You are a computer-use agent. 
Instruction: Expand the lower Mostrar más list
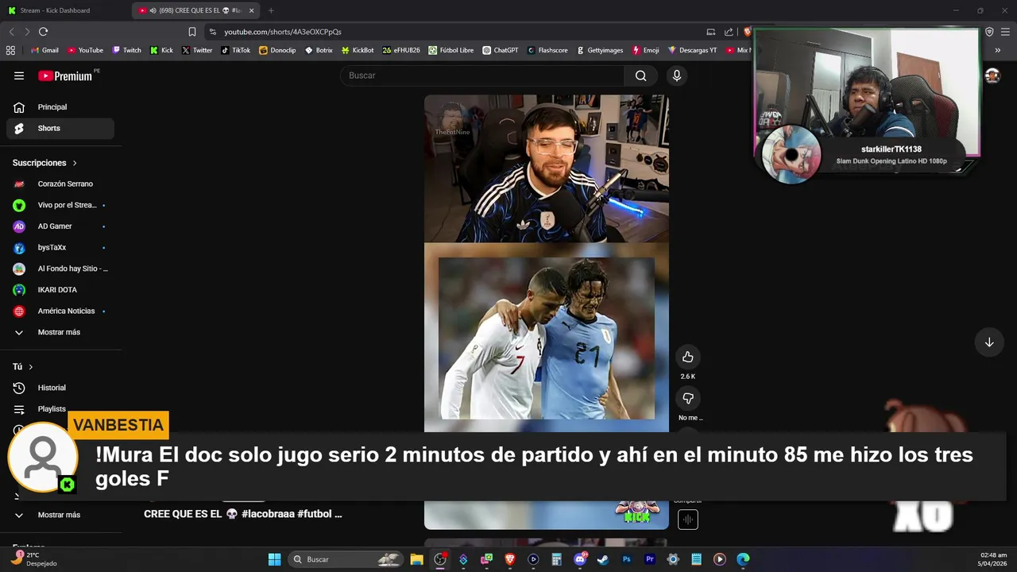[x=60, y=515]
